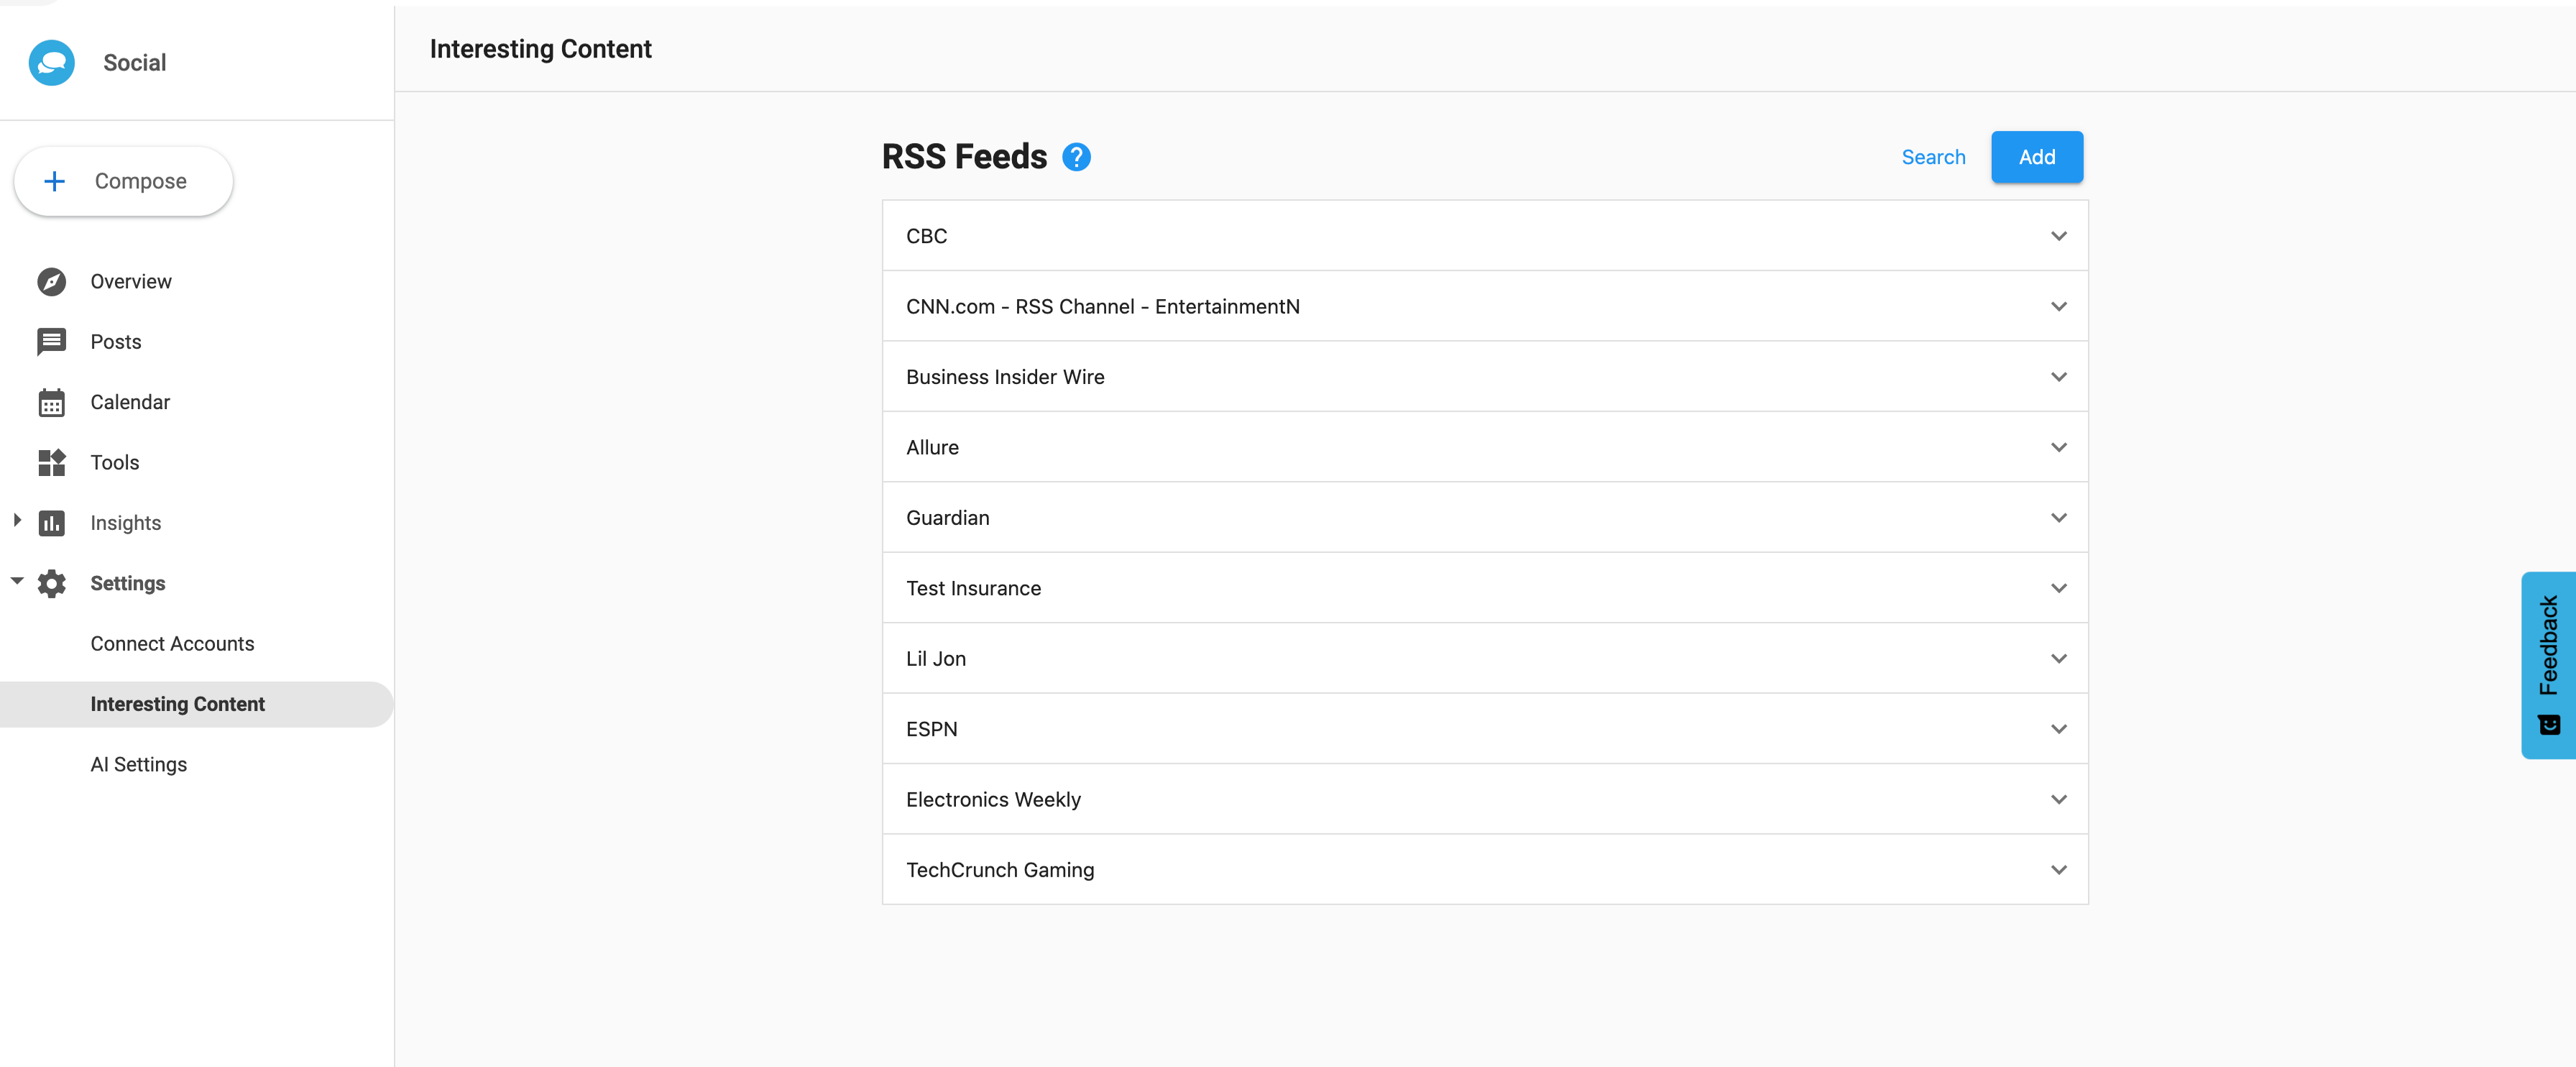Expand the Insights sidebar section

16,520
